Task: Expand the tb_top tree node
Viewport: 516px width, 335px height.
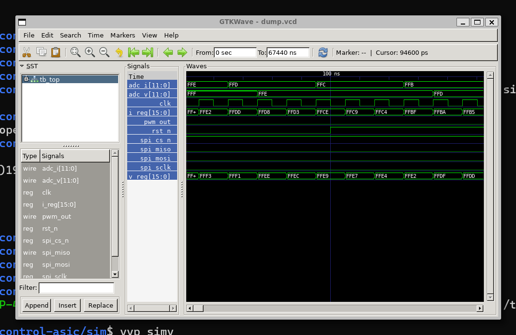Action: pos(26,79)
